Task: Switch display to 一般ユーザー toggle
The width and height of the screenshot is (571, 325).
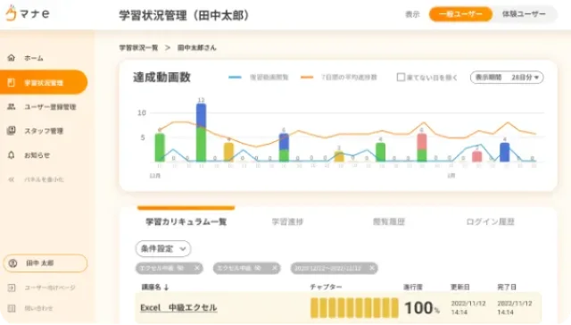Action: pos(460,14)
